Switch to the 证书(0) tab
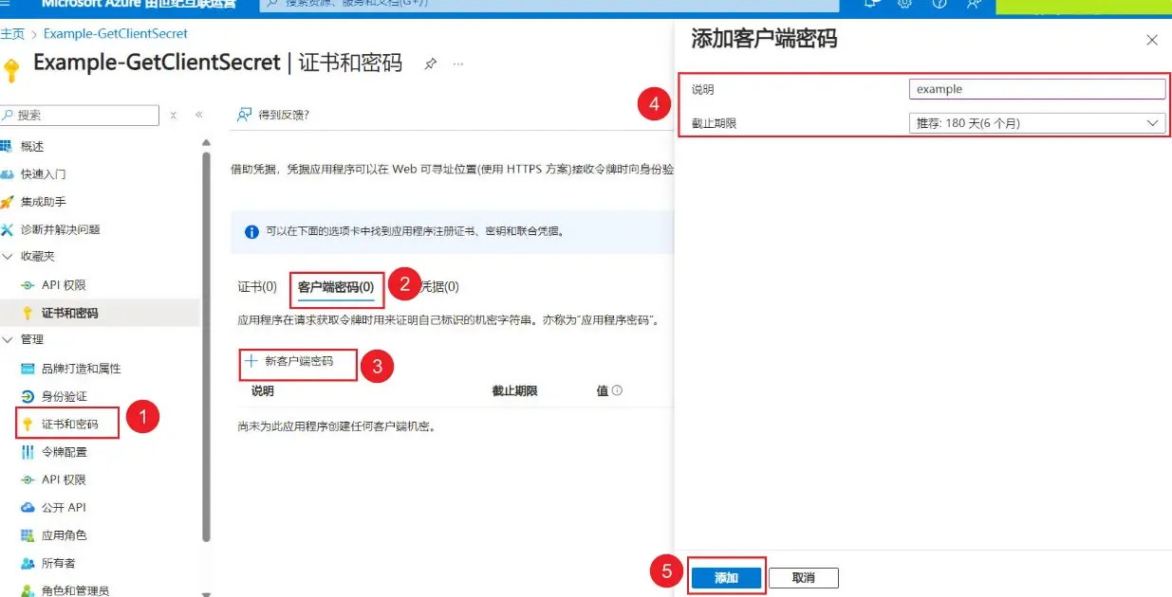 point(257,286)
